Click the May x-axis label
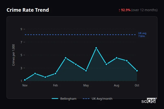Screen dimensions: 164x109 coord(86,85)
